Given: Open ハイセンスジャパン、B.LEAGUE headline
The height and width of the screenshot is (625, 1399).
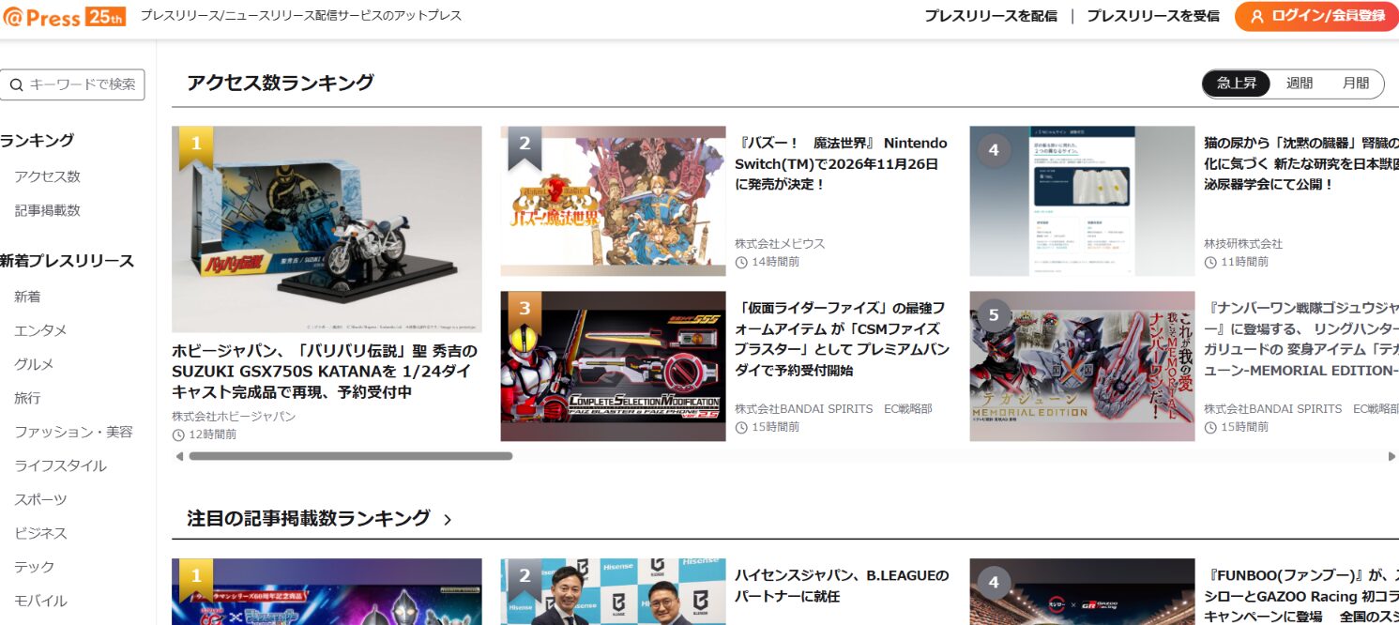Looking at the screenshot, I should coord(842,586).
